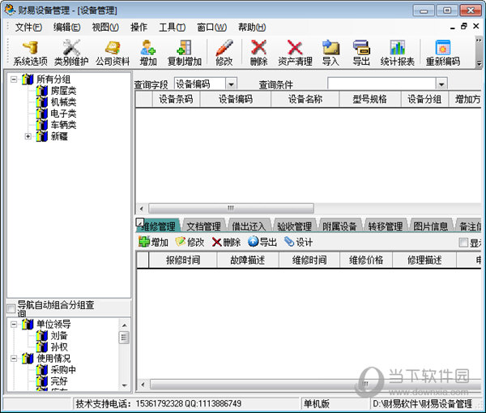Click the 类别维护 category maintenance icon

coord(72,53)
